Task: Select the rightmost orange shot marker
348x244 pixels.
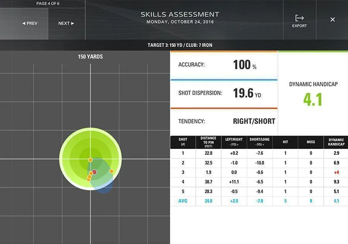Action: point(111,171)
